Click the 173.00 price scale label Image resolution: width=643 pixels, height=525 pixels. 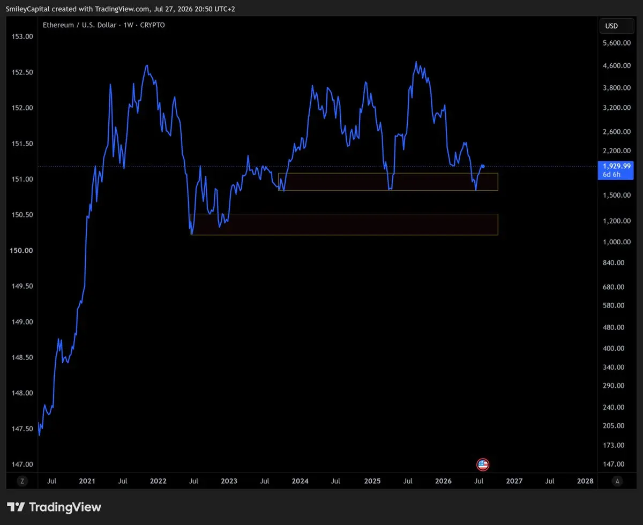(x=614, y=445)
